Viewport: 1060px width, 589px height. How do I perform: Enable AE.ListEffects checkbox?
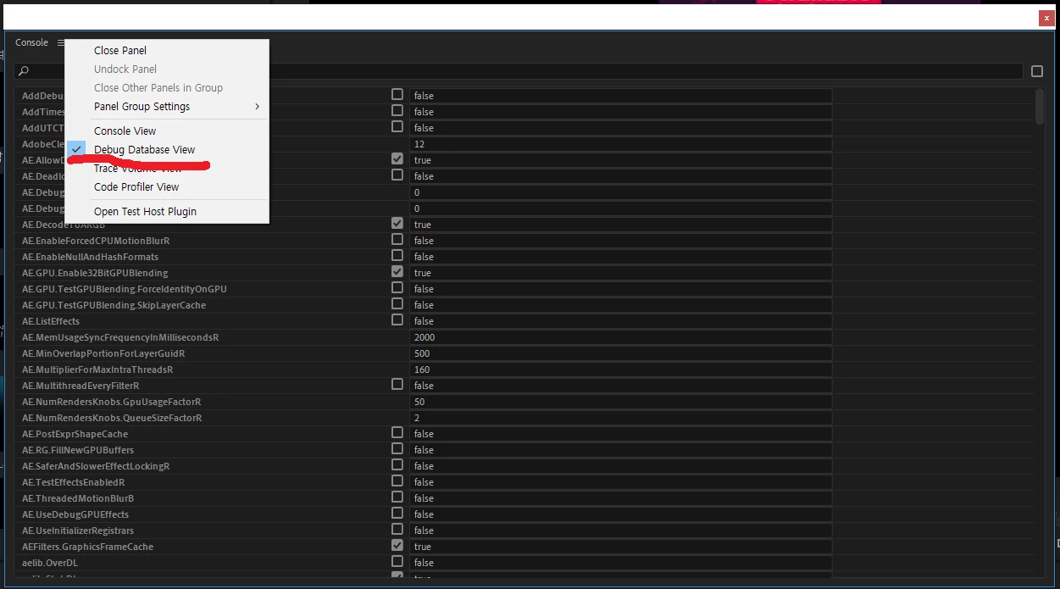[x=397, y=320]
